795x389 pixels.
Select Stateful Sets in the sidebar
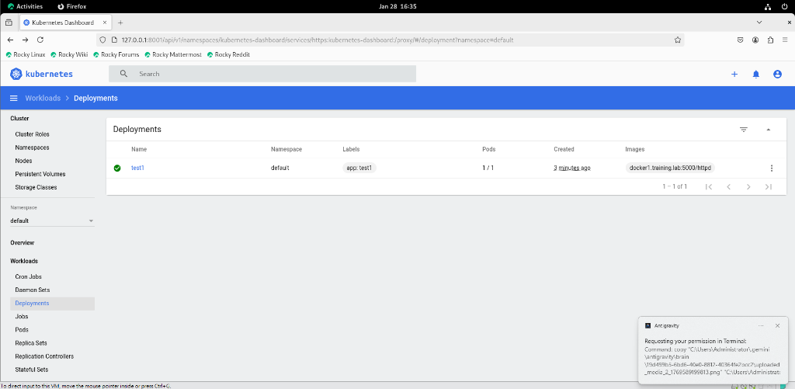pyautogui.click(x=31, y=370)
